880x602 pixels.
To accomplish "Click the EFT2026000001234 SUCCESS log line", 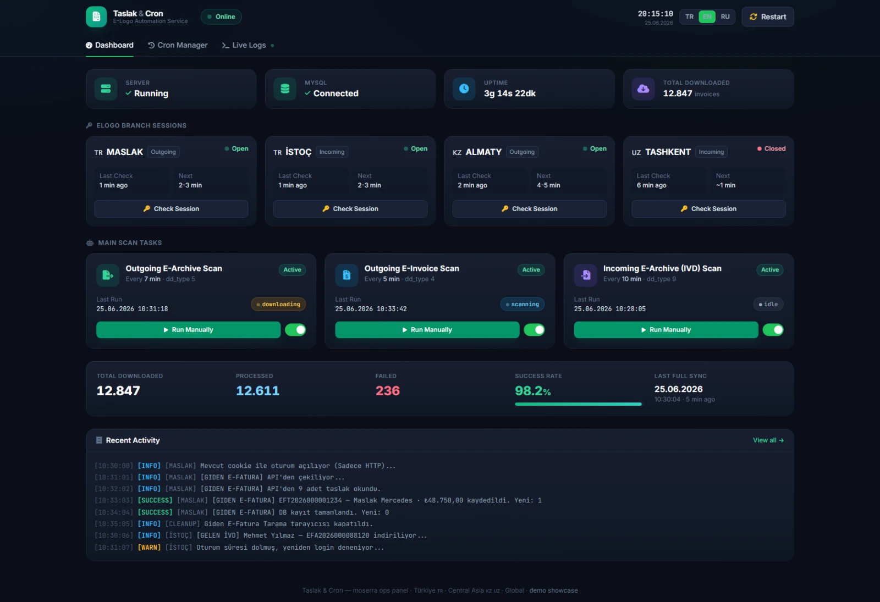I will [318, 501].
